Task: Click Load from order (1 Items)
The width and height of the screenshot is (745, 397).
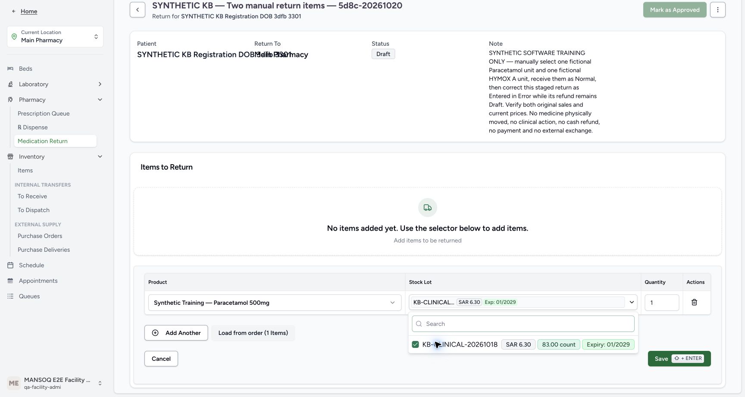Action: point(253,333)
